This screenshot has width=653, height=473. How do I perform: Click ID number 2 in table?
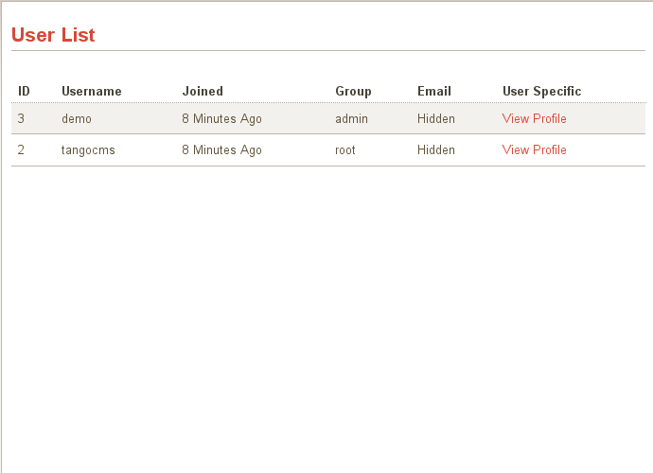(21, 149)
